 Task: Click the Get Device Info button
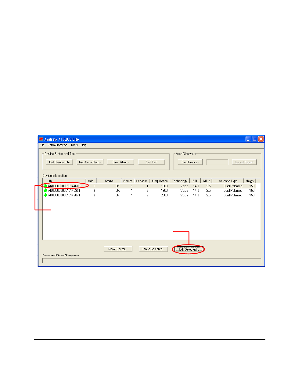pyautogui.click(x=59, y=162)
